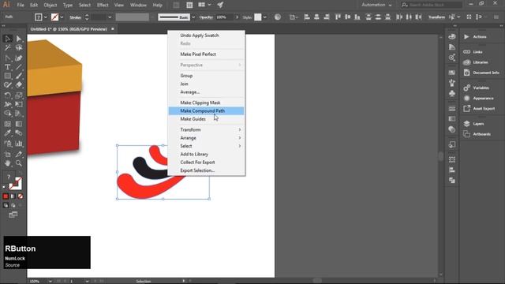
Task: Click the None fill button
Action: coord(21,196)
